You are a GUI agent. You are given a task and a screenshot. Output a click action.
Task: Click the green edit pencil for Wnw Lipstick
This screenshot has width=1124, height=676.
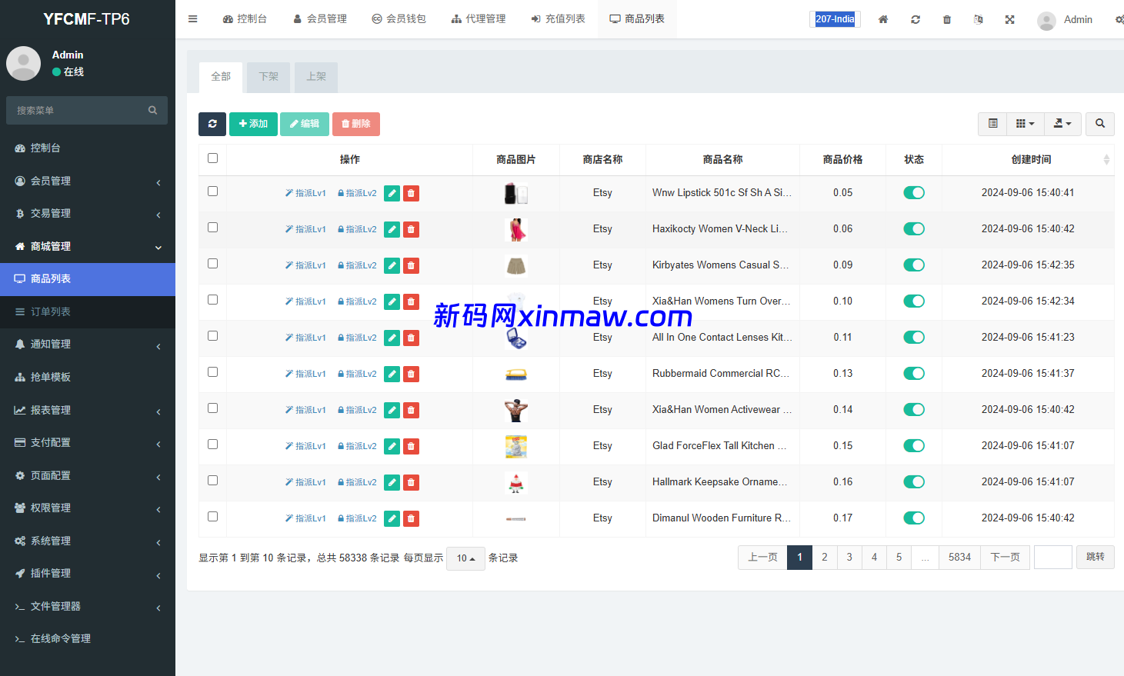point(392,193)
